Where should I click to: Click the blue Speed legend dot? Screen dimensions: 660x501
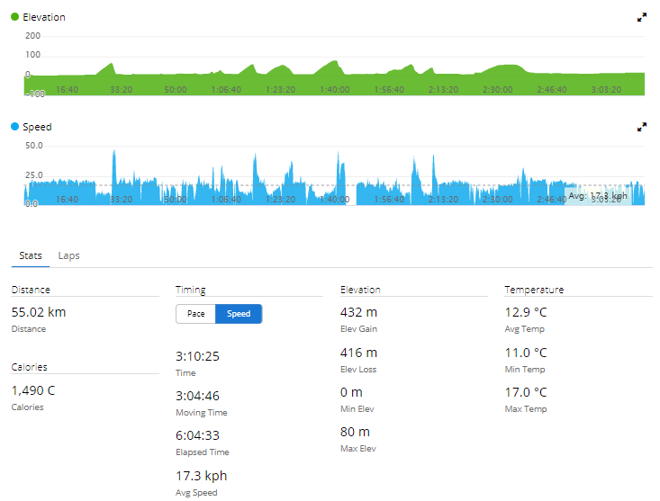[15, 128]
